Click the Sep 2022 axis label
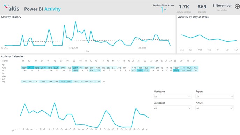 click(142, 48)
